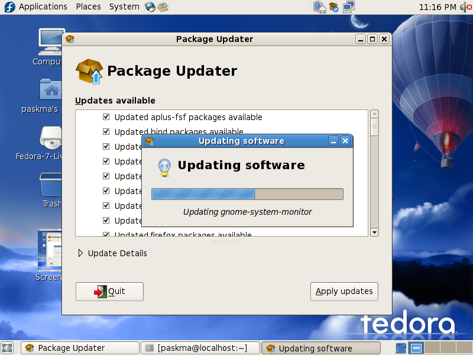Image resolution: width=473 pixels, height=355 pixels.
Task: Open the System menu
Action: tap(124, 7)
